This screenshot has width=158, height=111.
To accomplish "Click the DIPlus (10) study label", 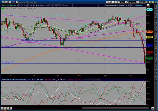I will pos(88,80).
